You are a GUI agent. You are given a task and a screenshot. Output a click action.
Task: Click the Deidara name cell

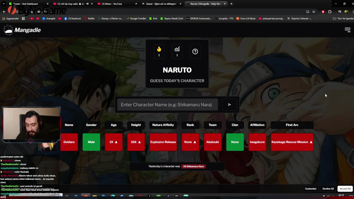(69, 142)
